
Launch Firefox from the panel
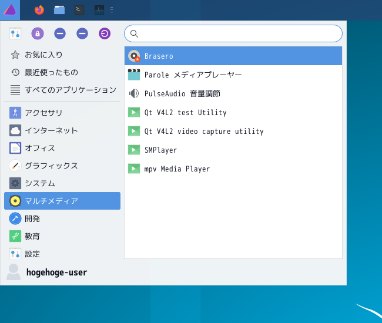[x=39, y=10]
